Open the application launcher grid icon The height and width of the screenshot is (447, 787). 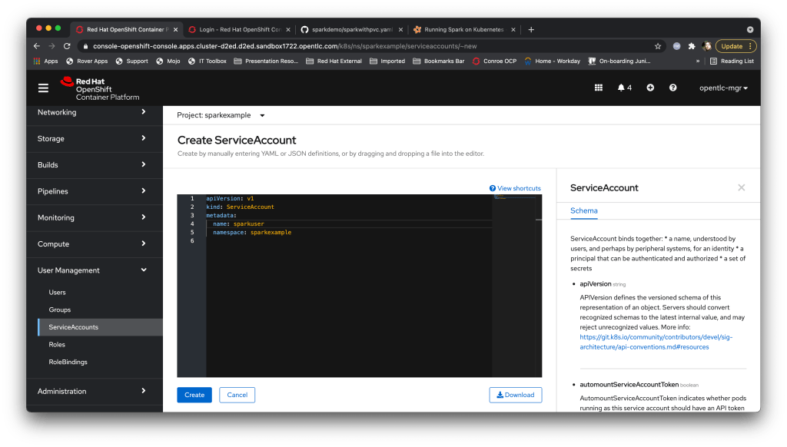tap(599, 88)
